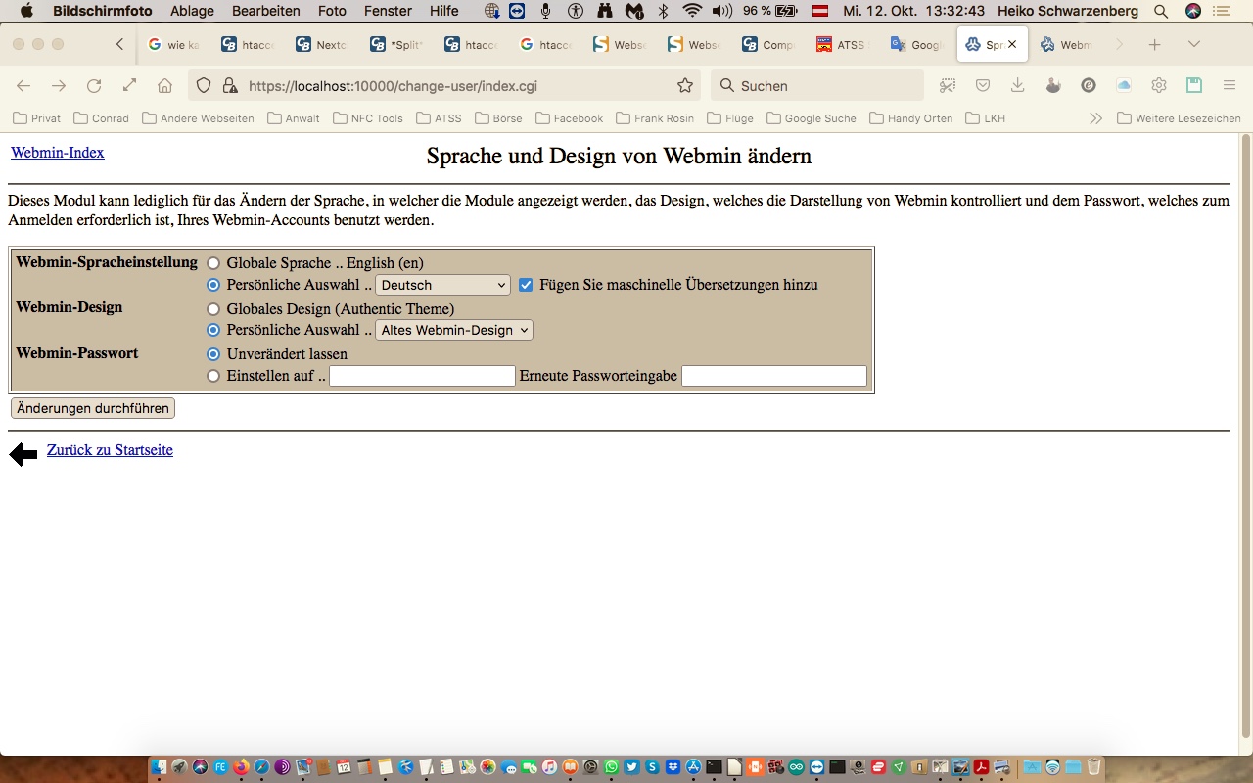Uncheck machine translations checkbox
This screenshot has width=1253, height=783.
pyautogui.click(x=526, y=285)
